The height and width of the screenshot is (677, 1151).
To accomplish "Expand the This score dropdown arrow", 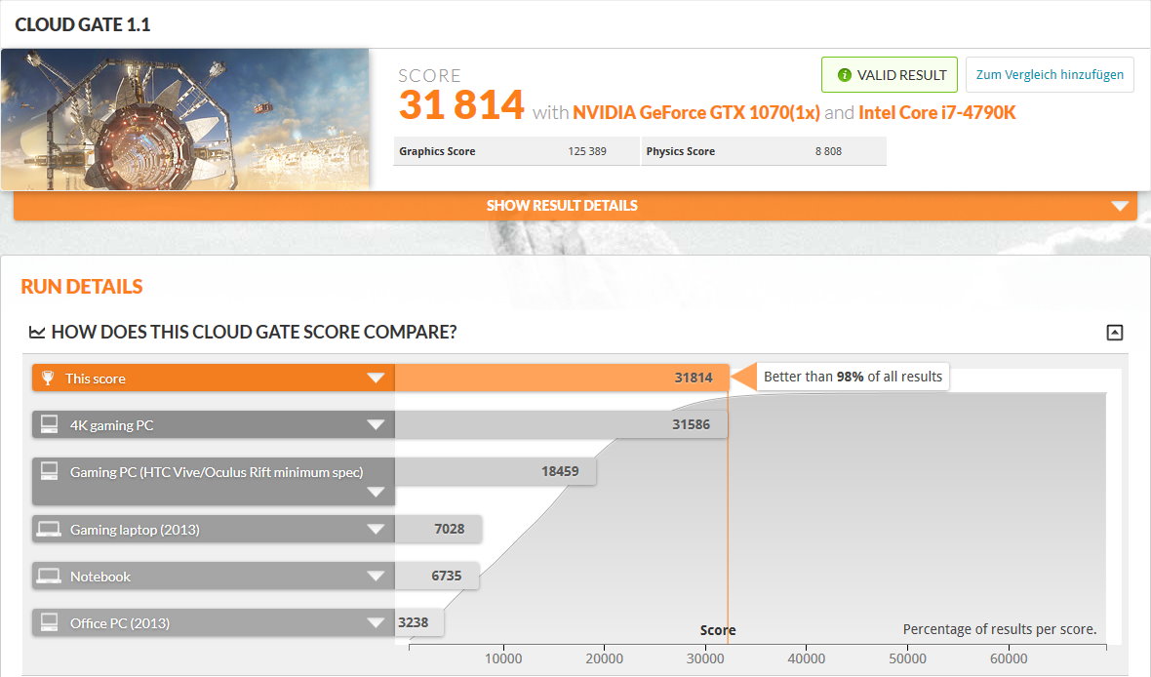I will click(x=376, y=378).
